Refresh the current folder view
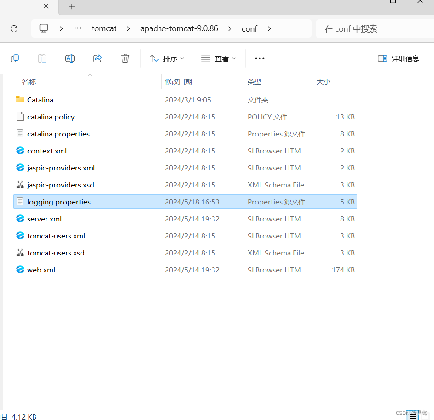The height and width of the screenshot is (420, 434). pos(14,28)
